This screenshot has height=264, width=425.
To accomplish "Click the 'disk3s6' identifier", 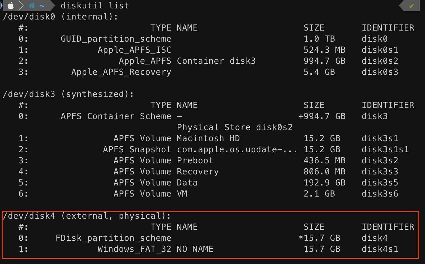I will point(380,194).
